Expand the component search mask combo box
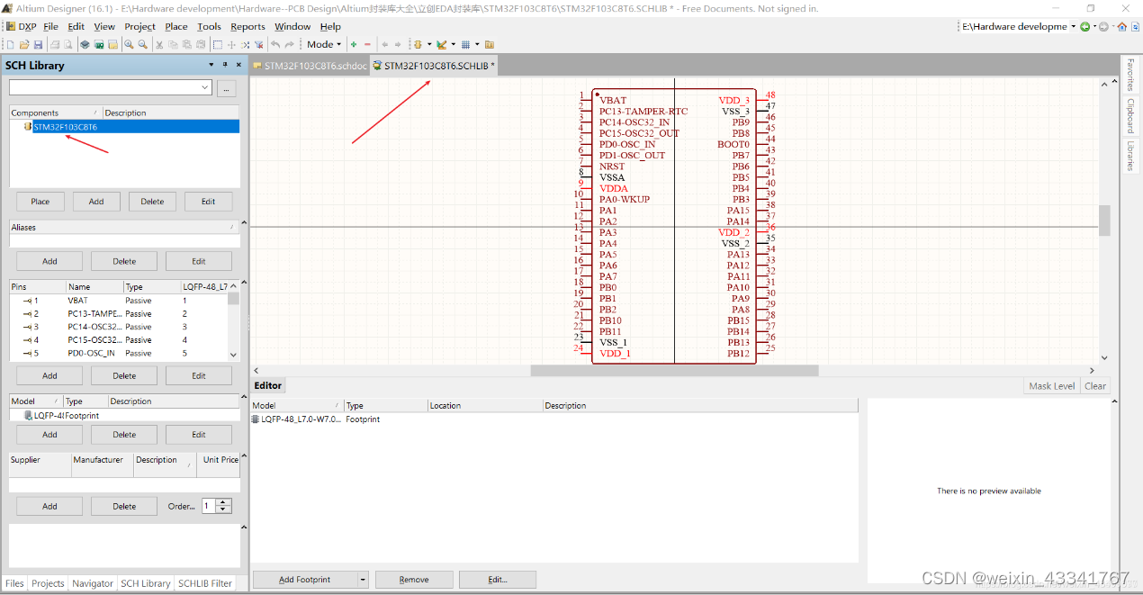The image size is (1143, 595). [x=205, y=87]
